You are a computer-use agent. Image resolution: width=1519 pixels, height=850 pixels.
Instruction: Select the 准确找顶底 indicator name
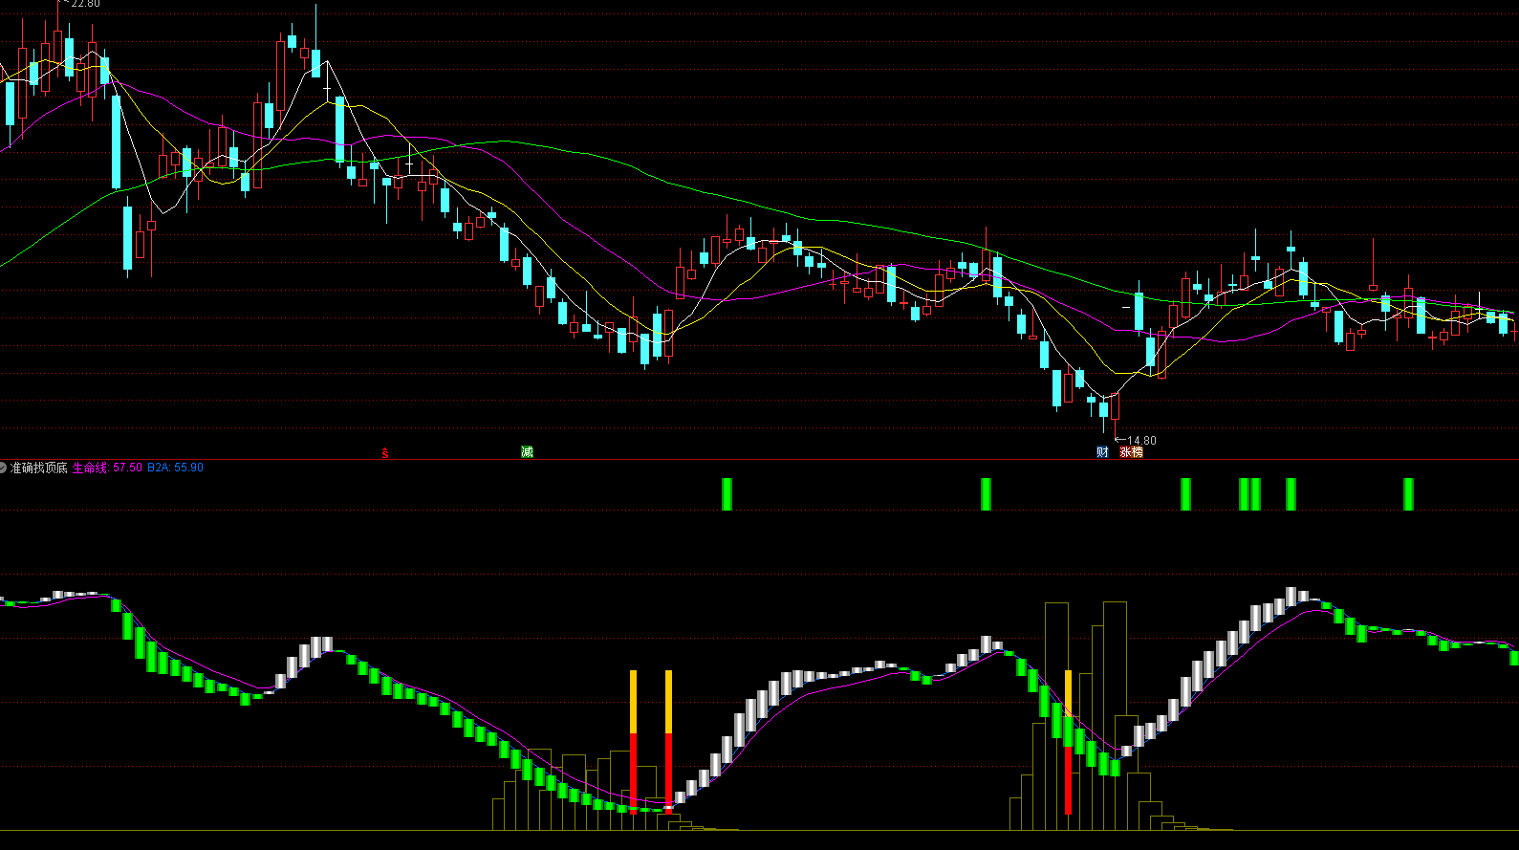tap(39, 468)
